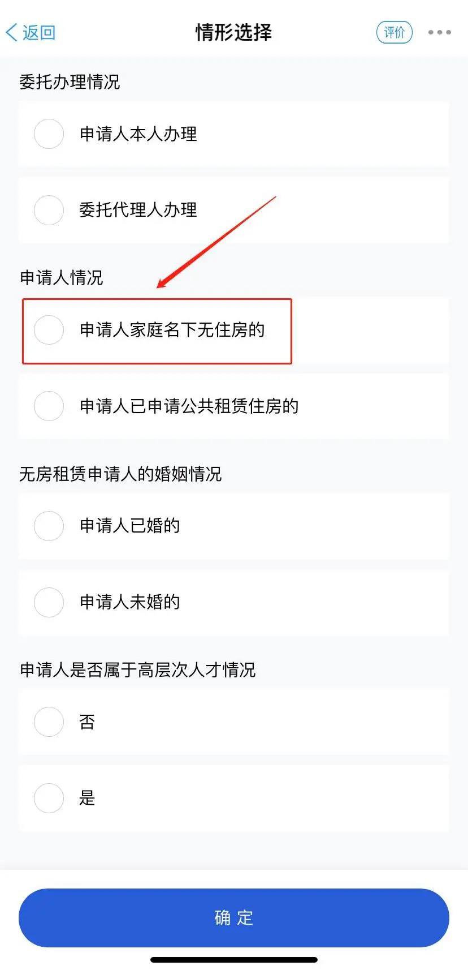The height and width of the screenshot is (970, 468).
Task: Choose 申请人已婚的 radio option
Action: (x=49, y=526)
